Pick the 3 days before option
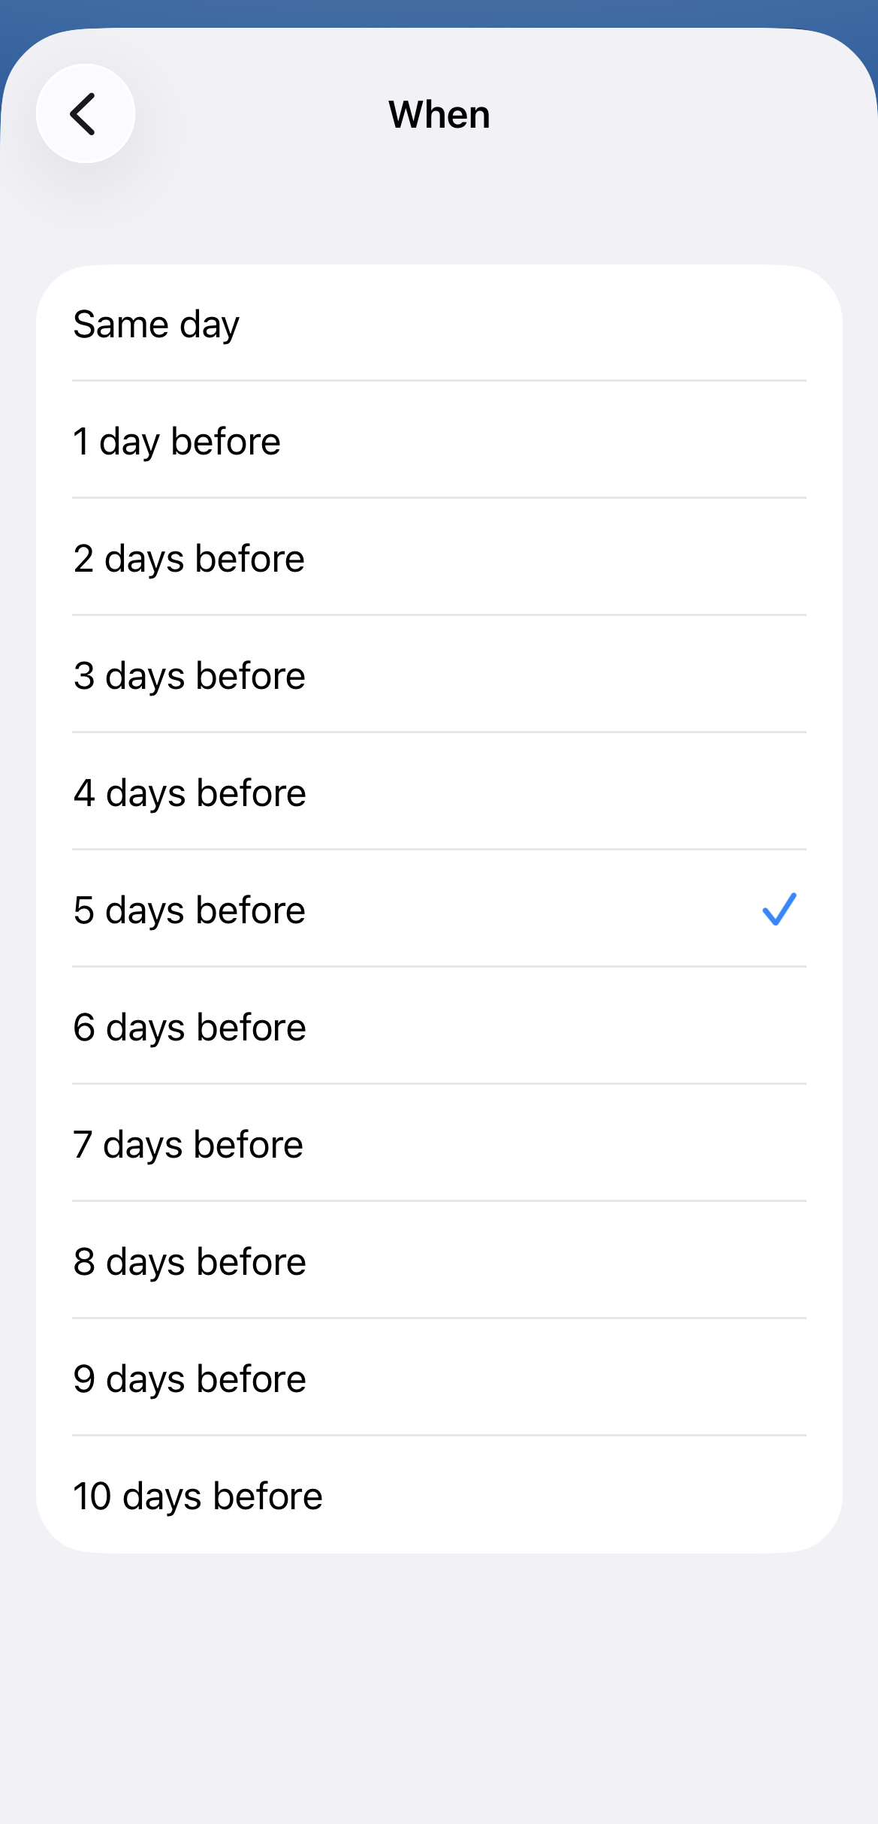878x1824 pixels. coord(439,675)
